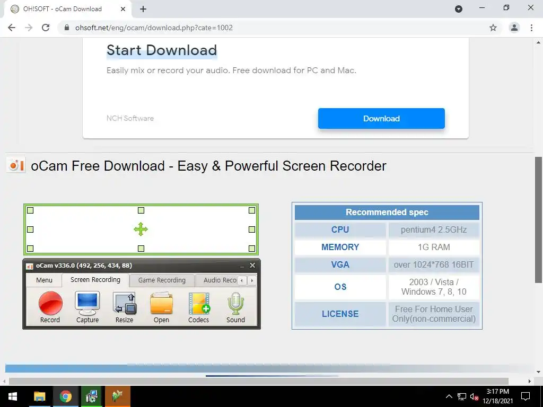
Task: Click the 'over 1024*768 16BIT' cell
Action: [434, 265]
